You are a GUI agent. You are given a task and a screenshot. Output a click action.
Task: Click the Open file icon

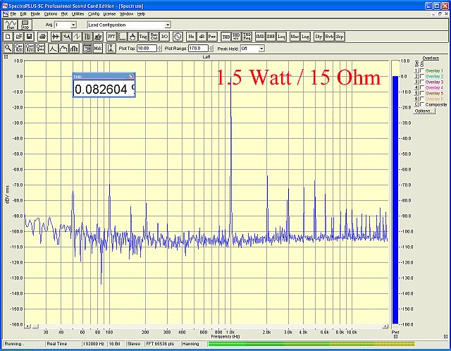coord(19,37)
